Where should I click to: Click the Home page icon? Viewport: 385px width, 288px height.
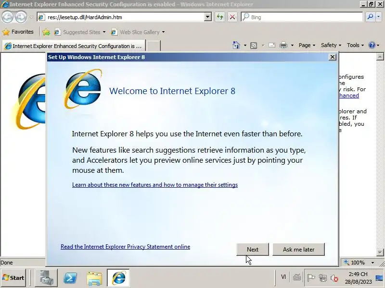[x=236, y=45]
